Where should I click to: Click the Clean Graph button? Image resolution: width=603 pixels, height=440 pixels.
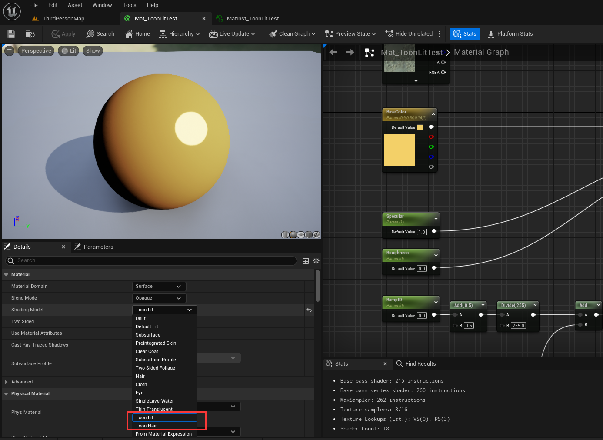tap(292, 33)
